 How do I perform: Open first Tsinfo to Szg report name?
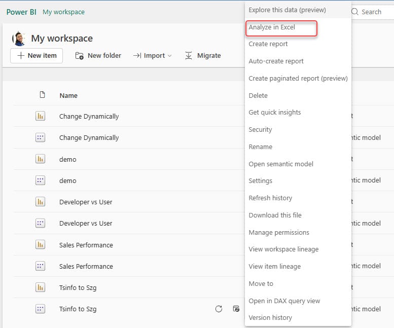pos(78,287)
